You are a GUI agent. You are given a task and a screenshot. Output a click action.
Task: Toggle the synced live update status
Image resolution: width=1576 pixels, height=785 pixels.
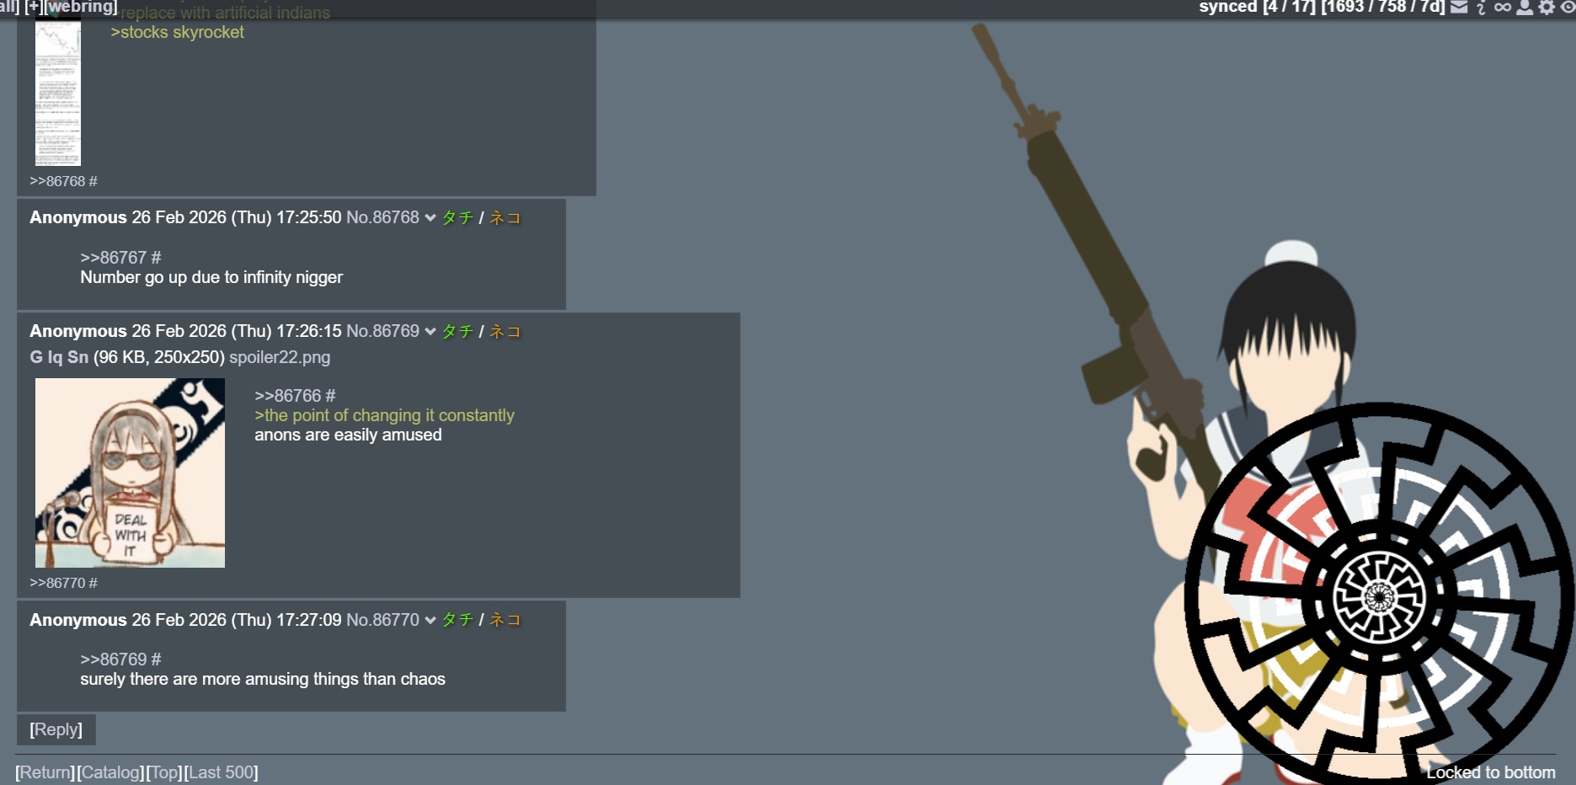point(1227,7)
